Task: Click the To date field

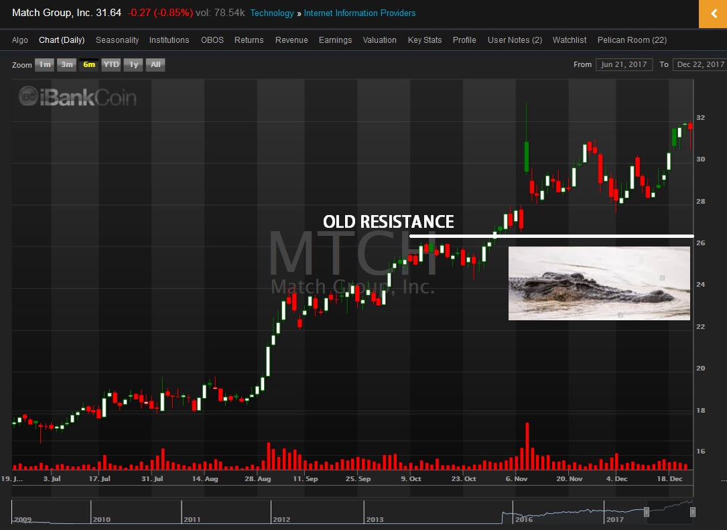Action: (700, 64)
